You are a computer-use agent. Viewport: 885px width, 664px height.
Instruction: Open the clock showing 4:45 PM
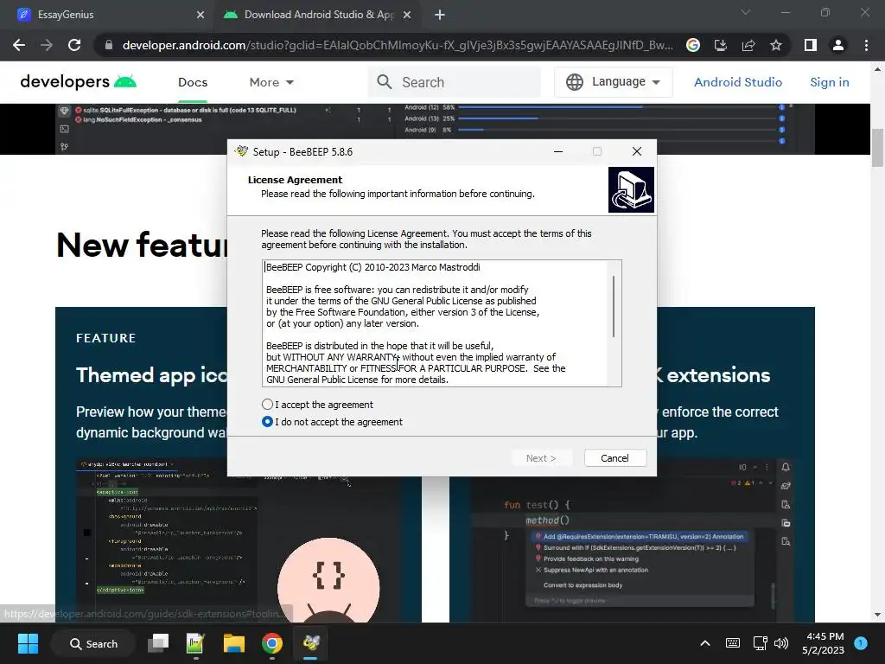[x=824, y=643]
